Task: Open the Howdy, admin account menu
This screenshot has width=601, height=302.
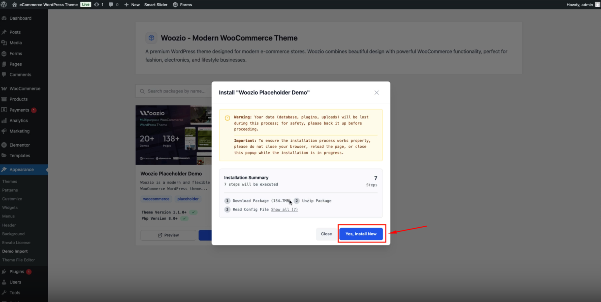Action: point(580,5)
